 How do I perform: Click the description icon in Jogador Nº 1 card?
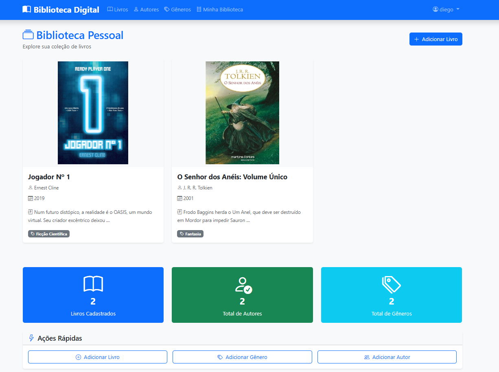pos(30,212)
